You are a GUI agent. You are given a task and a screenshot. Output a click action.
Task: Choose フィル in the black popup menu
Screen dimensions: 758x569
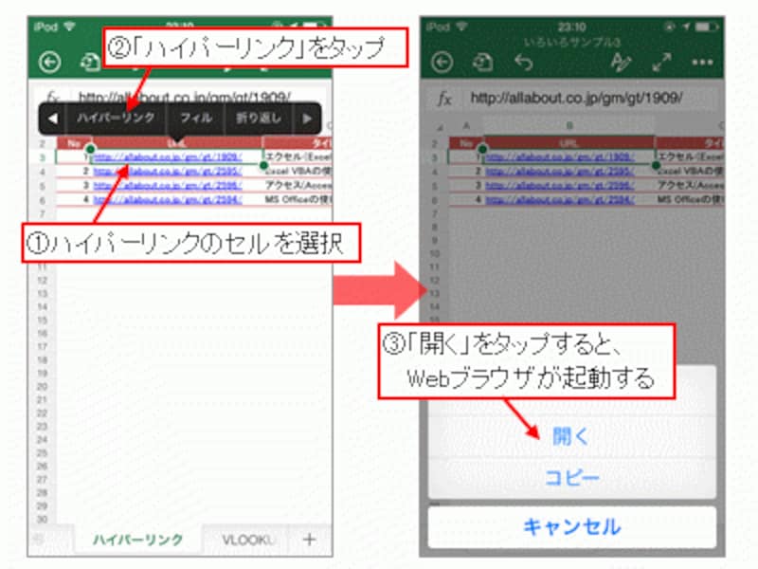[x=196, y=118]
